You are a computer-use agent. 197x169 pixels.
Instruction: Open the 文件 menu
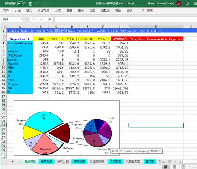click(x=6, y=10)
